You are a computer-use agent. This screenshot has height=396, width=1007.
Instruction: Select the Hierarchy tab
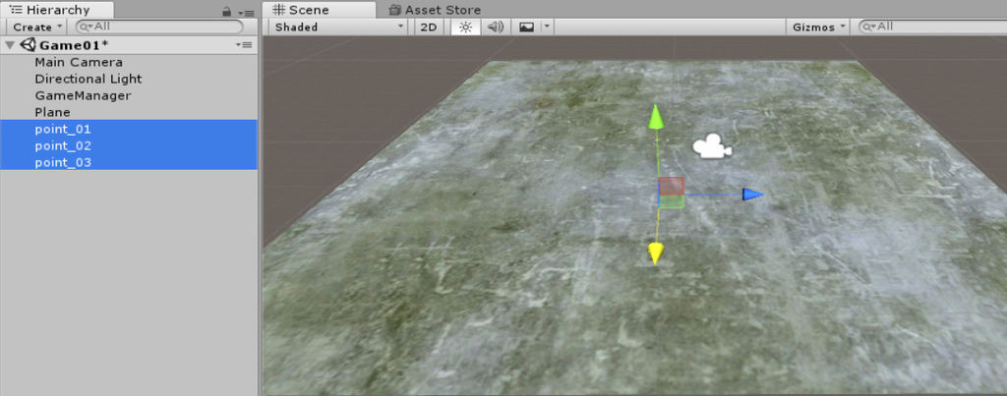pyautogui.click(x=58, y=10)
